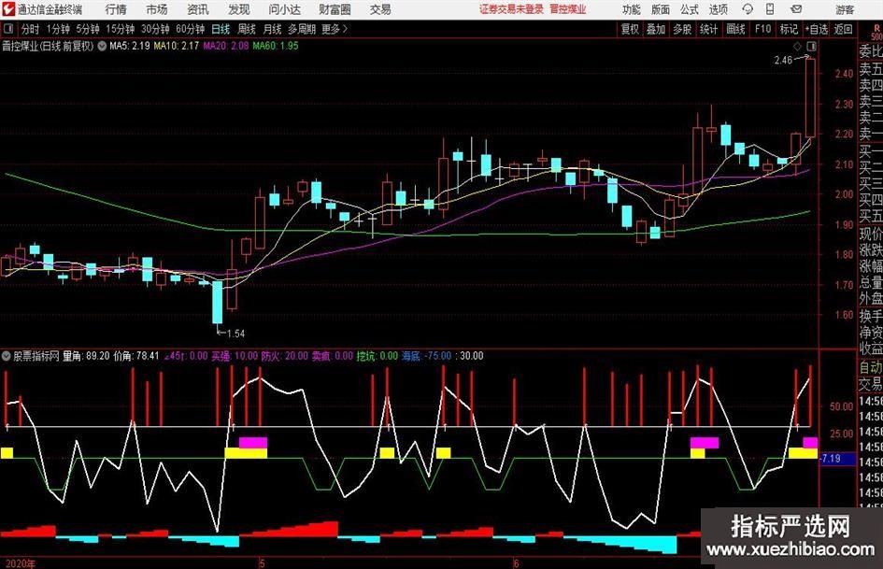Viewport: 883px width, 569px height.
Task: Click the 多股 multi-stock toolbar button
Action: pyautogui.click(x=682, y=29)
